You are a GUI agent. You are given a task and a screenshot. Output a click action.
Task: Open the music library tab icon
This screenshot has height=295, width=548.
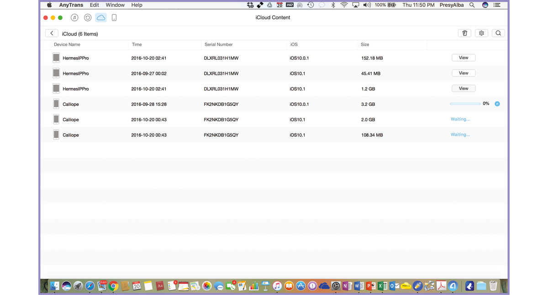[74, 18]
